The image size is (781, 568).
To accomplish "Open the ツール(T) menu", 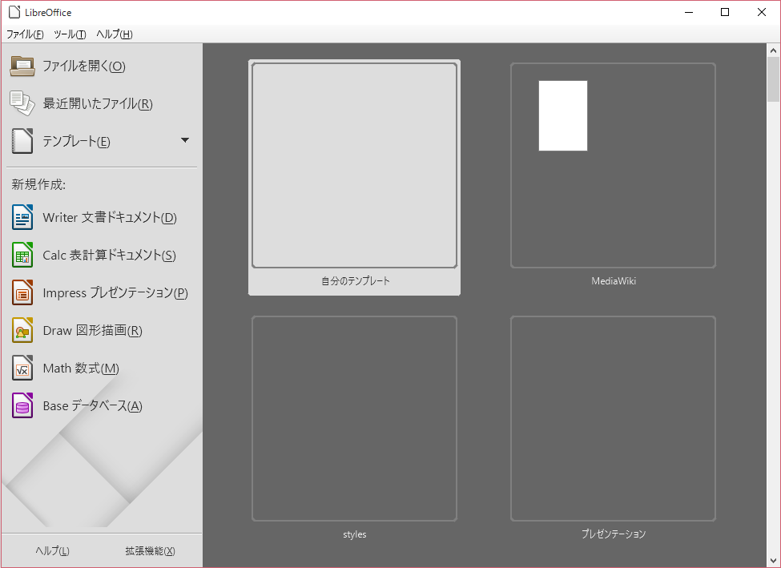I will (x=70, y=34).
